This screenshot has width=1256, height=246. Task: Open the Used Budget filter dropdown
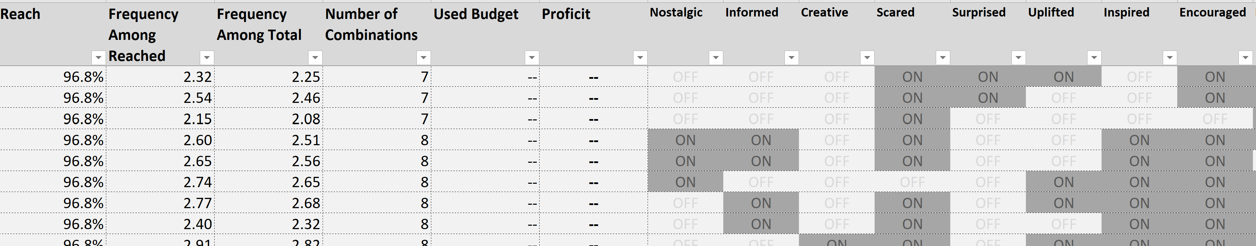[531, 57]
